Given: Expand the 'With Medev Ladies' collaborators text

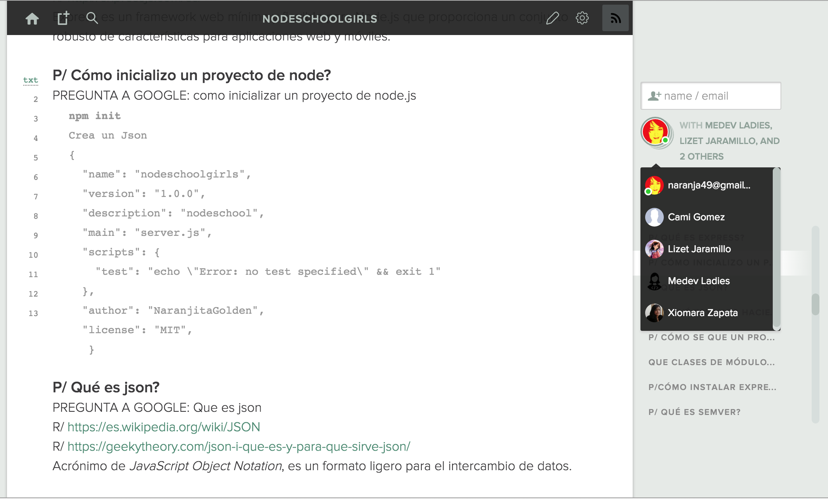Looking at the screenshot, I should click(x=729, y=141).
